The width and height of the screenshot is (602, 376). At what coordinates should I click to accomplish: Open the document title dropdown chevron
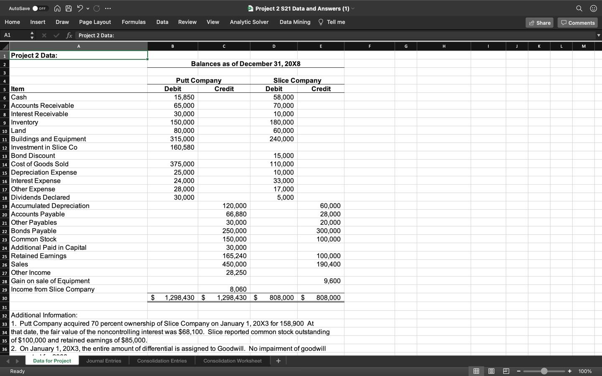(x=353, y=8)
